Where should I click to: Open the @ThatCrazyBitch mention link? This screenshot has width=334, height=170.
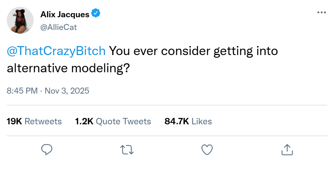pyautogui.click(x=56, y=51)
